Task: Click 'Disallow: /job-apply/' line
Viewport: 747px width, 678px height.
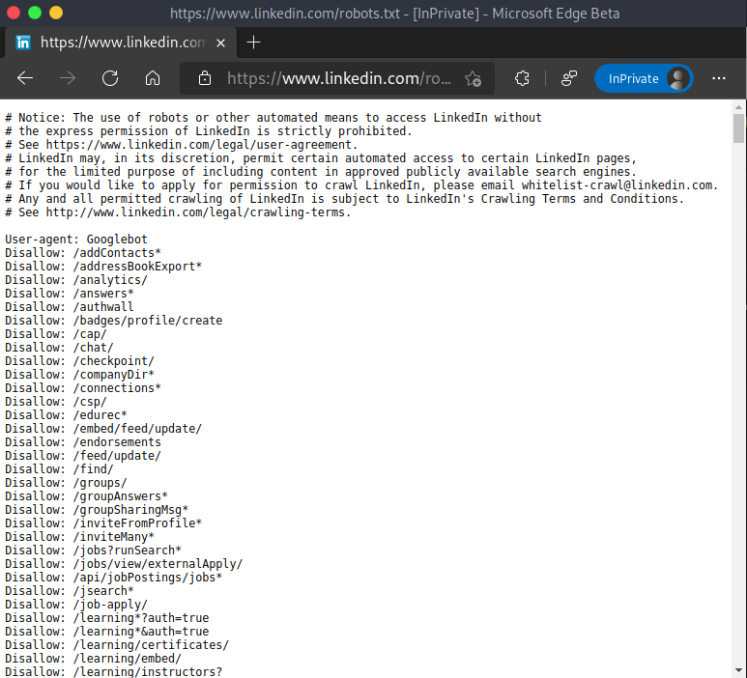Action: 76,605
